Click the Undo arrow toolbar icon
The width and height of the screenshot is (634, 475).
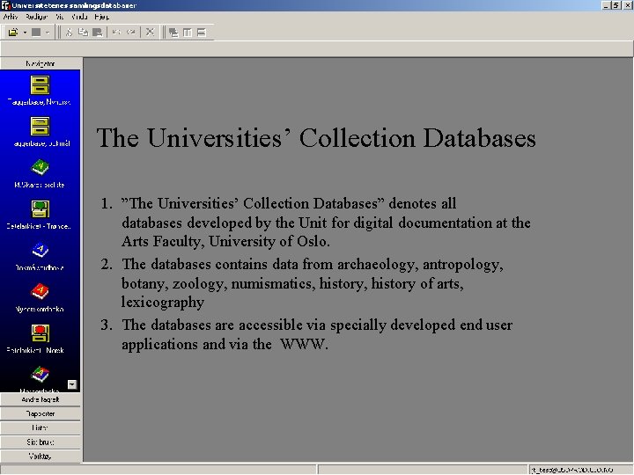(x=117, y=33)
